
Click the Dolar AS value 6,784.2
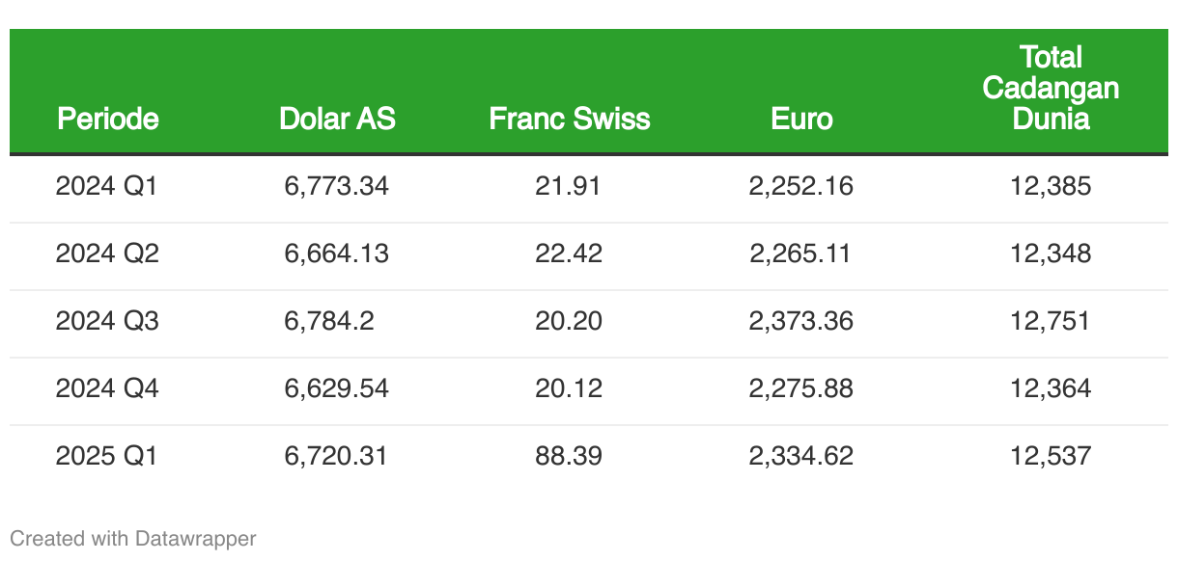328,321
